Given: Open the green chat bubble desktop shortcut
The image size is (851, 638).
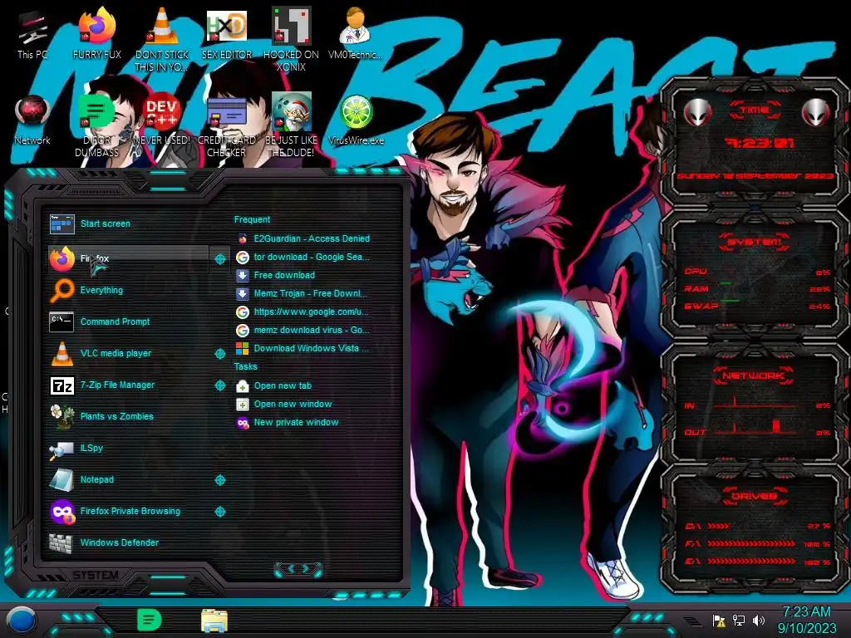Looking at the screenshot, I should (x=96, y=125).
